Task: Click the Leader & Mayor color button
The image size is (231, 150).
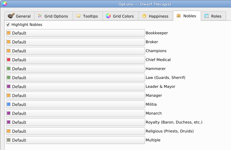Action: (x=75, y=87)
